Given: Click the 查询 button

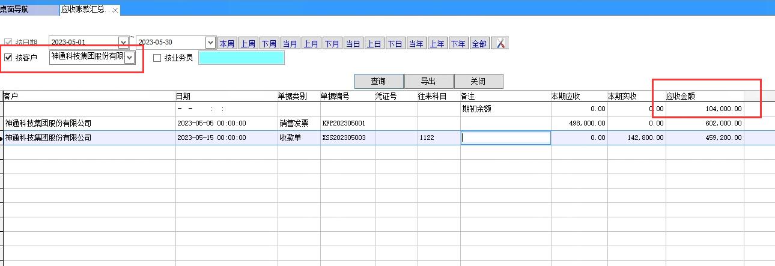Looking at the screenshot, I should pos(378,82).
